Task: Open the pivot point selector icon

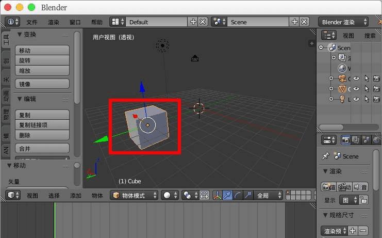Action: [x=190, y=195]
